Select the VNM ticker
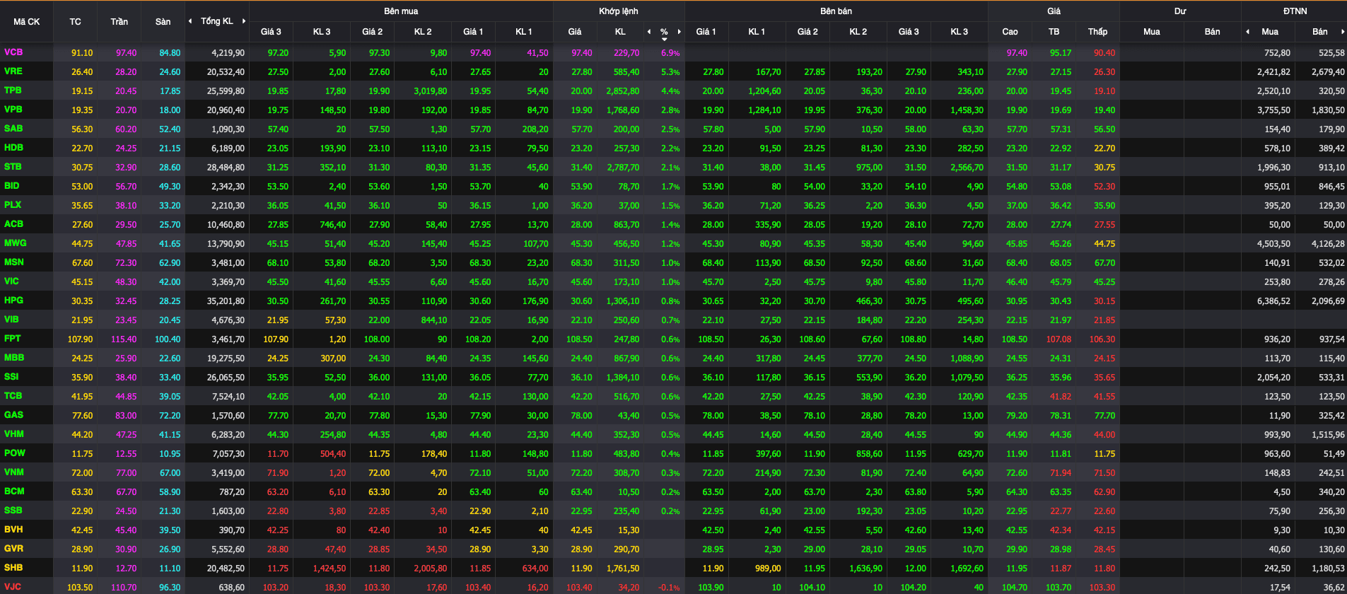The height and width of the screenshot is (594, 1347). pos(14,472)
